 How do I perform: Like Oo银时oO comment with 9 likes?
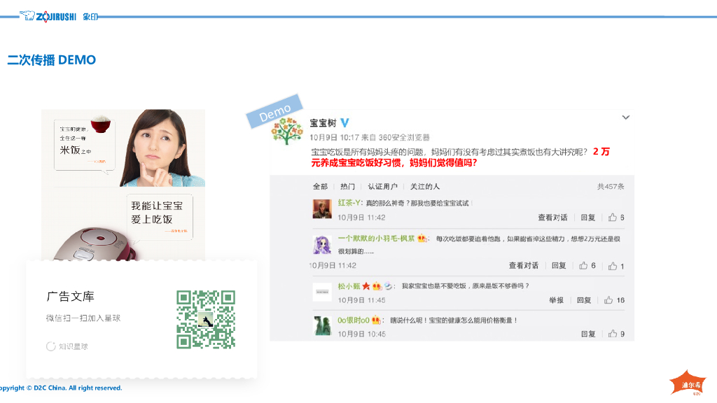(x=613, y=334)
